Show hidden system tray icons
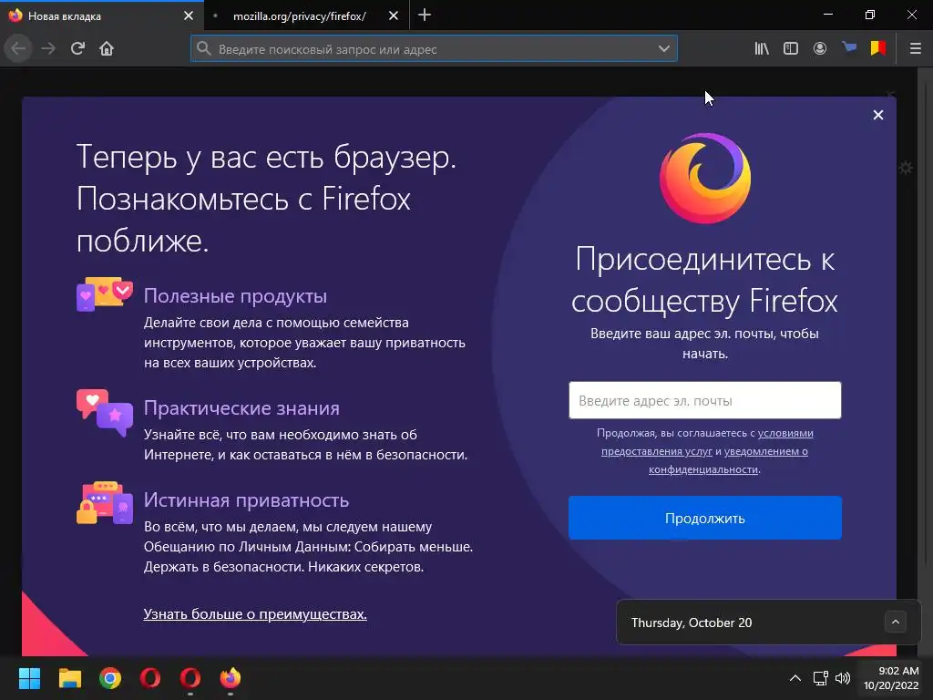The width and height of the screenshot is (933, 700). 795,678
